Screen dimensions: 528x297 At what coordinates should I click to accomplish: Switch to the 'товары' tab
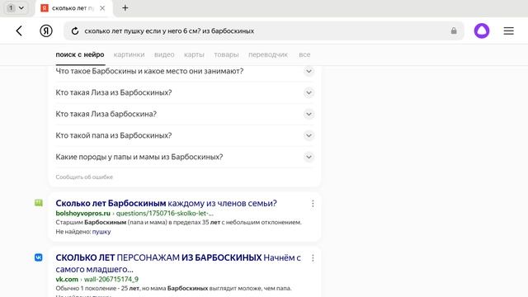[226, 54]
